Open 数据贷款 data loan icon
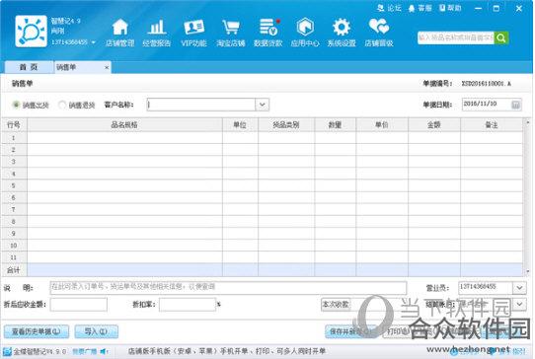The image size is (535, 359). point(268,33)
